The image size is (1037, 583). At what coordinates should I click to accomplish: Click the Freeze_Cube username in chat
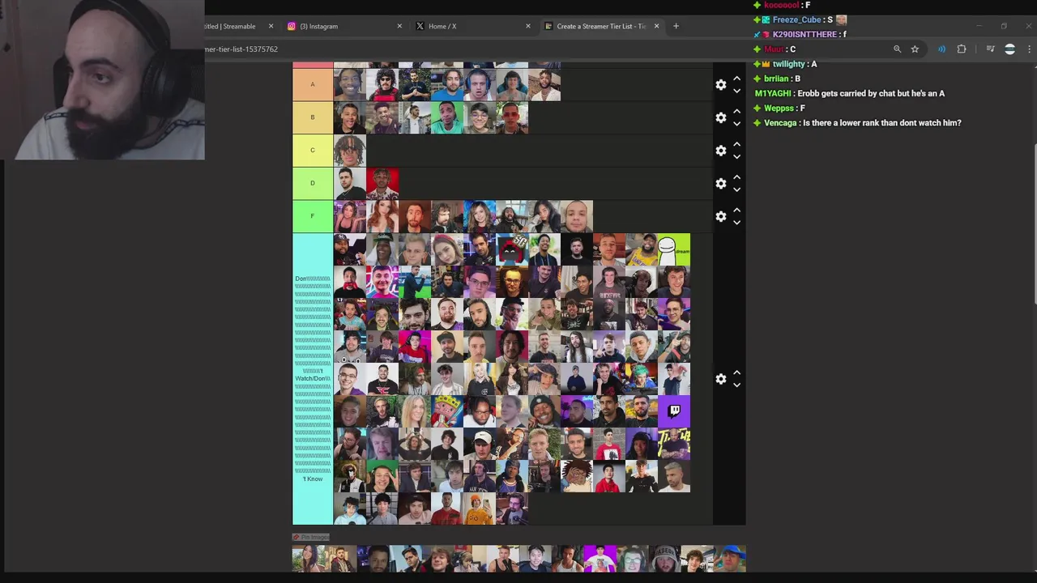796,19
